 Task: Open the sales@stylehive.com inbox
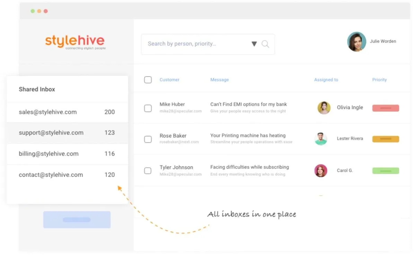click(x=67, y=112)
